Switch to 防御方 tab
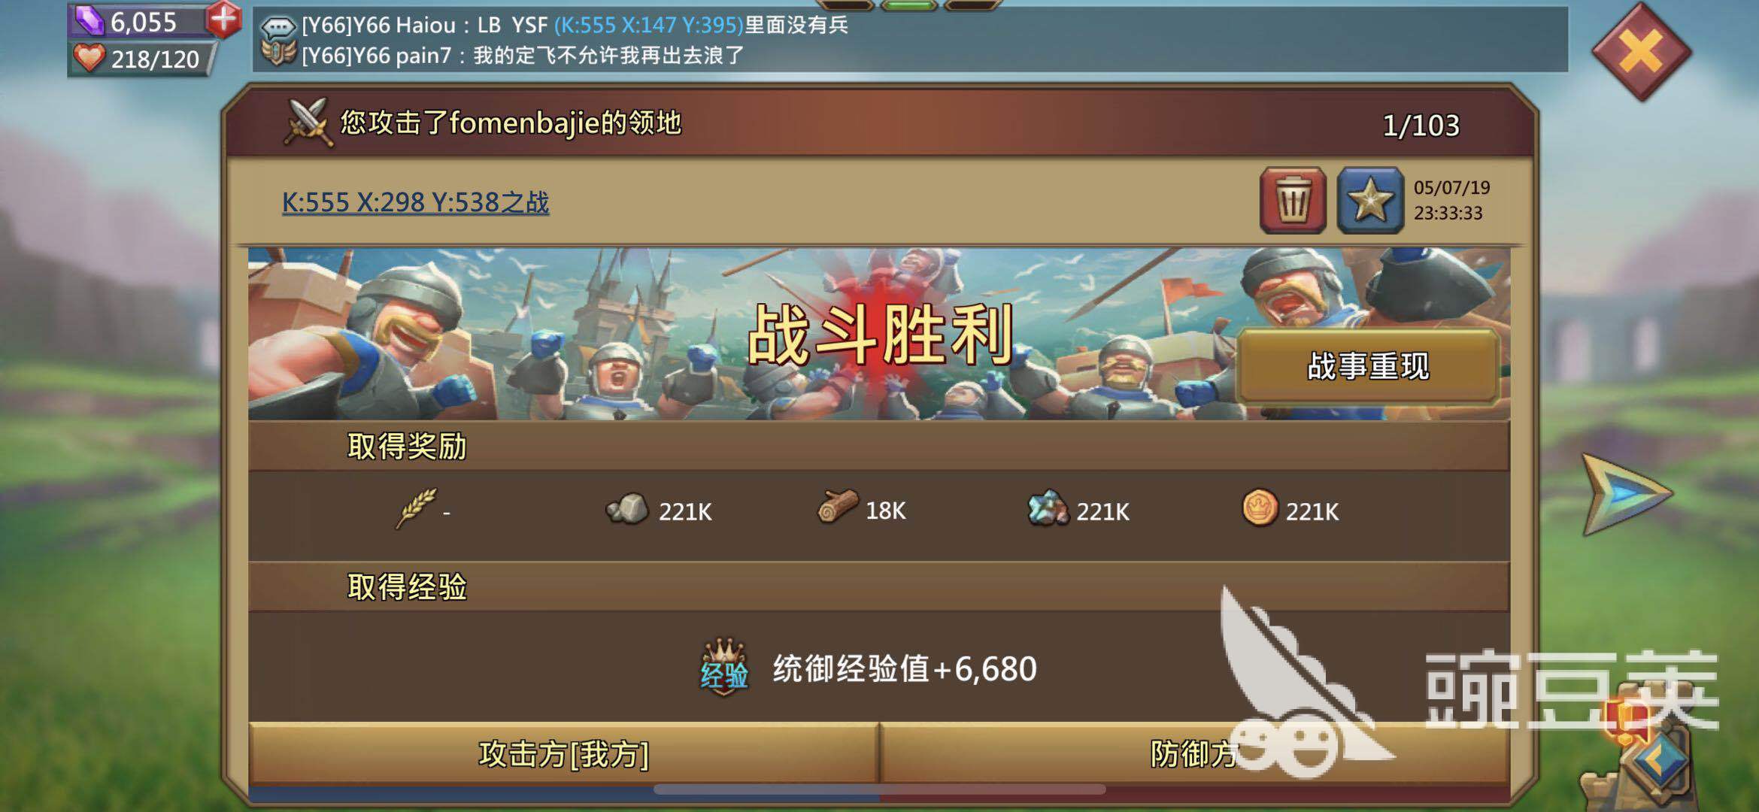The image size is (1759, 812). pyautogui.click(x=1194, y=753)
